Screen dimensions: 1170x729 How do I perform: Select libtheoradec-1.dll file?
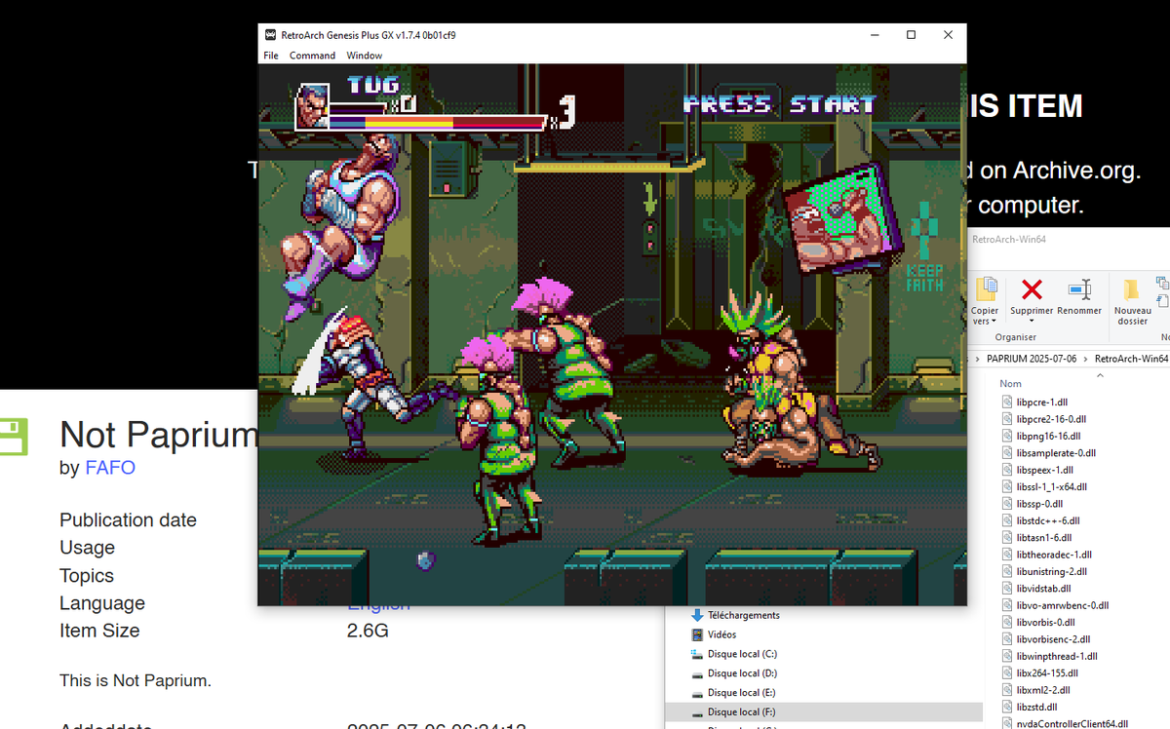pyautogui.click(x=1054, y=555)
